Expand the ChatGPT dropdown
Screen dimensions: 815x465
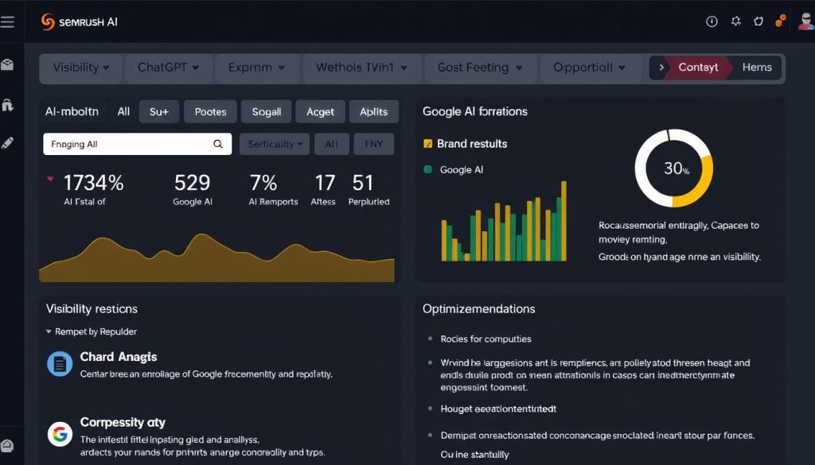click(168, 68)
